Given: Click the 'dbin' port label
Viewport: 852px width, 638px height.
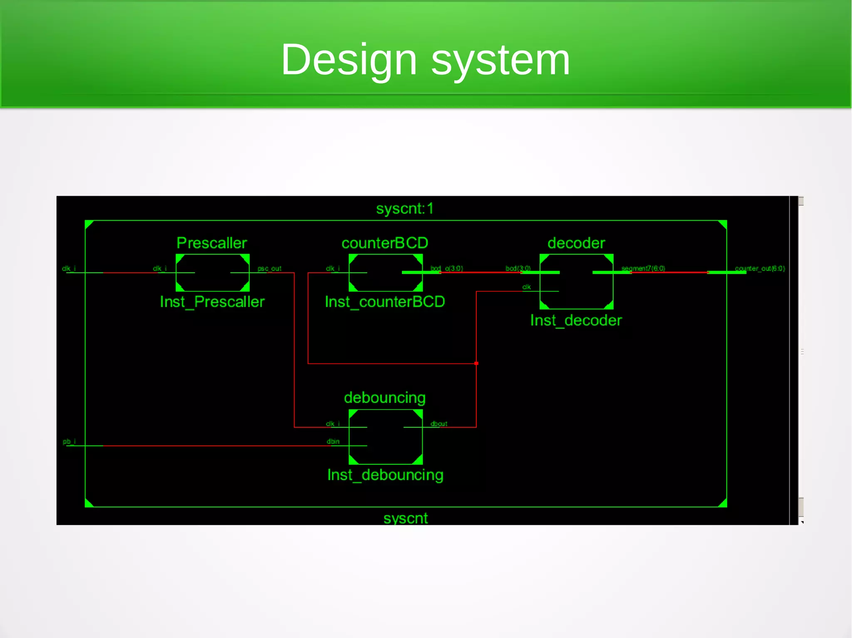Looking at the screenshot, I should click(333, 441).
